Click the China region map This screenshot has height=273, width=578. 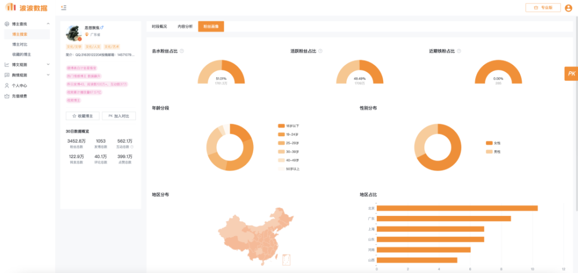[x=256, y=236]
